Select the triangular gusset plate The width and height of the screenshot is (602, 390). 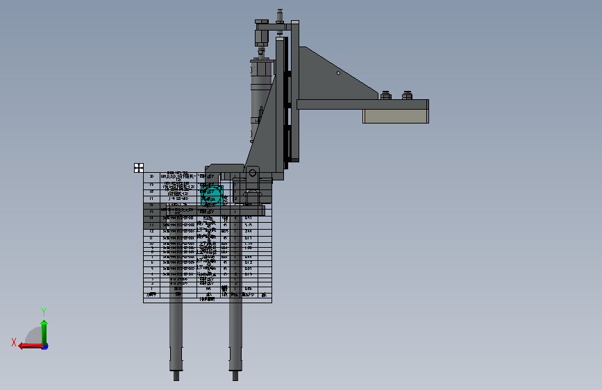333,78
